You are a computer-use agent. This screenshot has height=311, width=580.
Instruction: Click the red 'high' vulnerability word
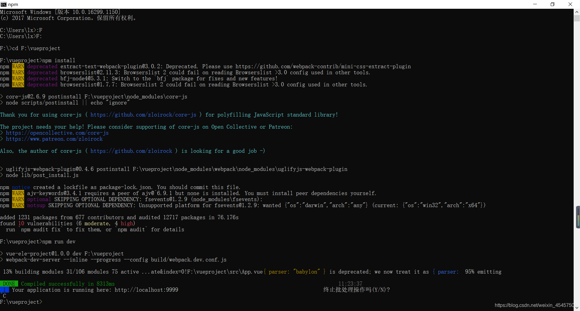(x=127, y=223)
